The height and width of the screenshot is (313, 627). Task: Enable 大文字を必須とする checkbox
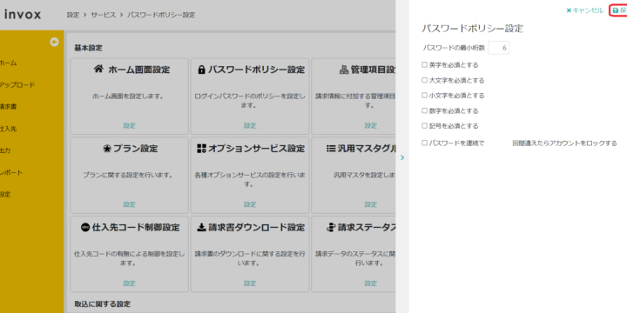pos(425,80)
